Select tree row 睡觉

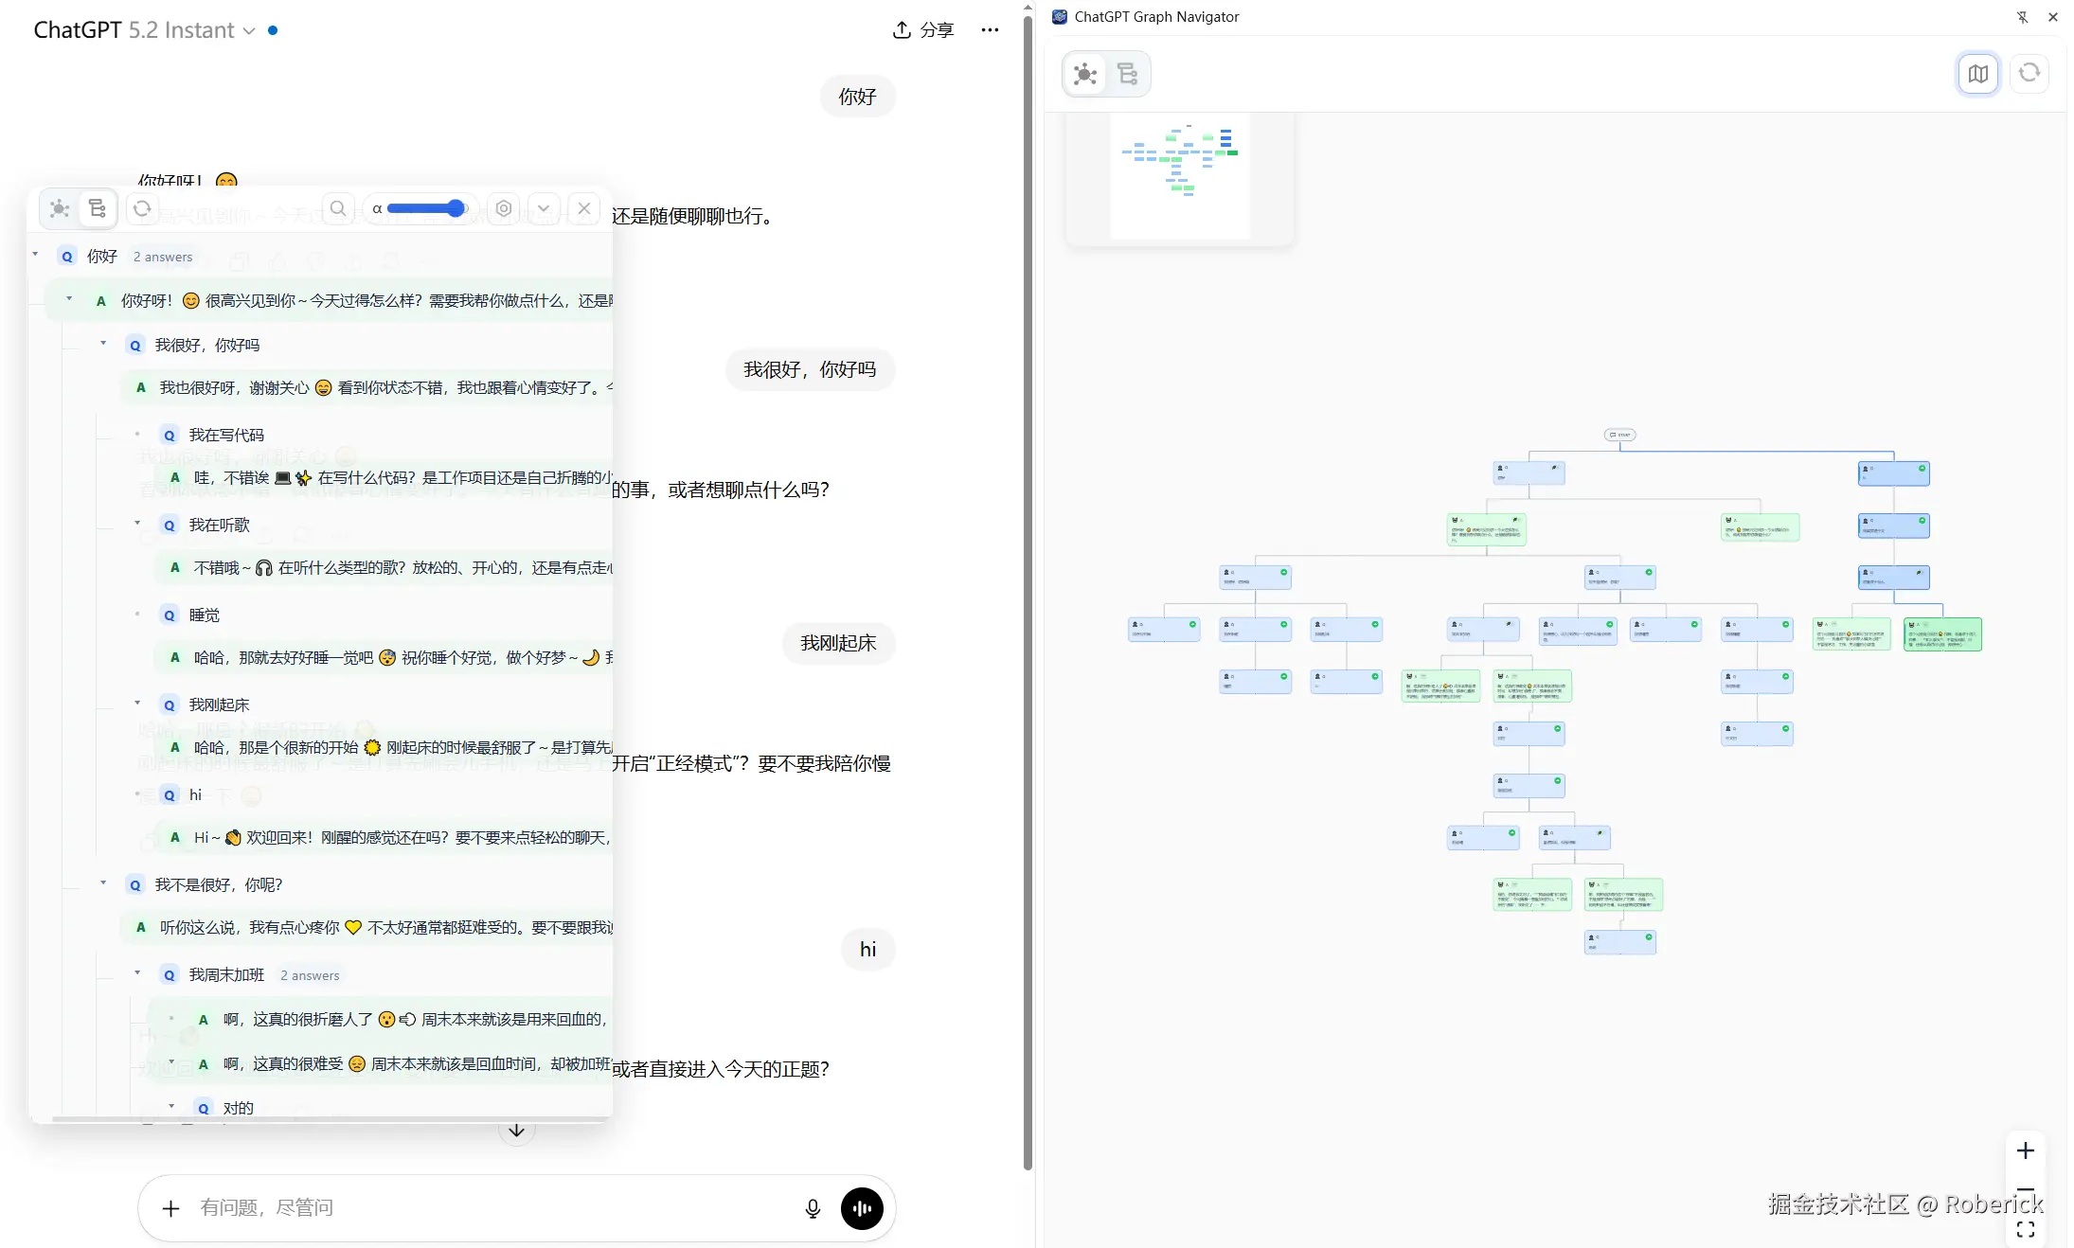click(205, 615)
